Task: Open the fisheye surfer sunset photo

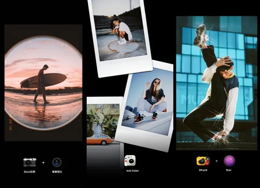Action: 43,83
